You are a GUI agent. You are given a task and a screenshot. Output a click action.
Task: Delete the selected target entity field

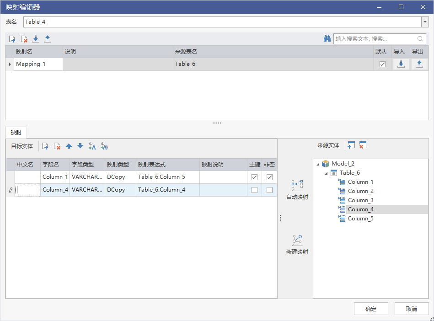click(x=57, y=146)
